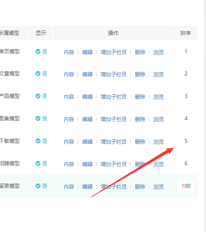The width and height of the screenshot is (206, 232).
Task: Click 增加子栏目 in the 招聘模型 row
Action: tap(114, 164)
